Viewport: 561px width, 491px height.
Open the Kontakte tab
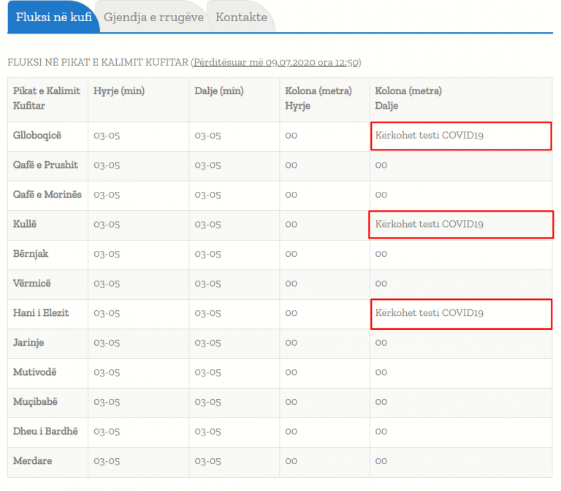point(241,17)
